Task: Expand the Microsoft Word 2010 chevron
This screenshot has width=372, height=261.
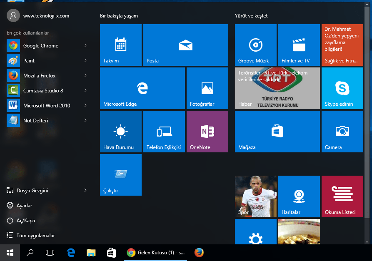Action: click(85, 105)
